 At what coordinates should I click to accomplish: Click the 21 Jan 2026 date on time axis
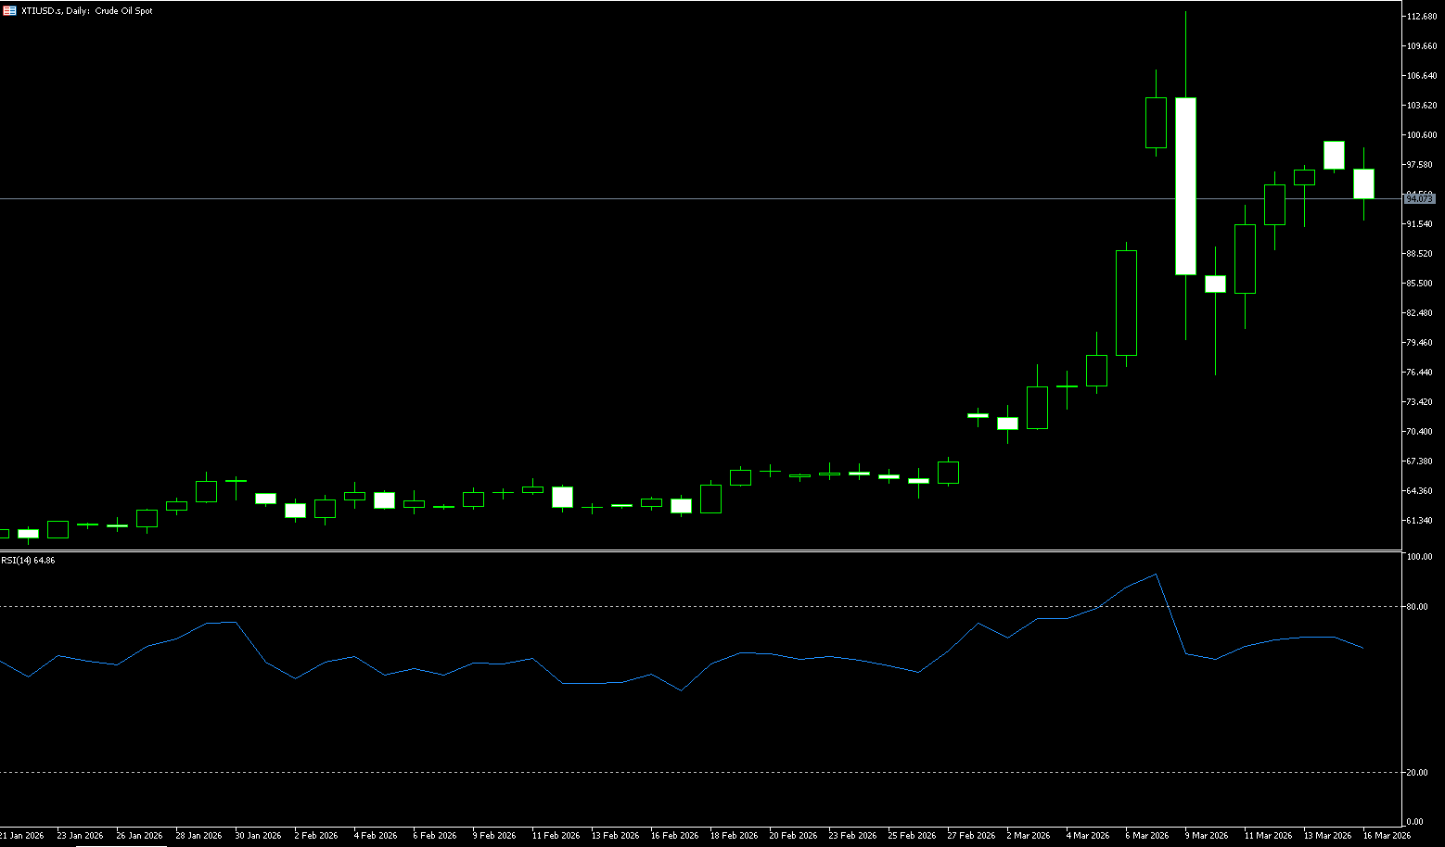(x=22, y=836)
